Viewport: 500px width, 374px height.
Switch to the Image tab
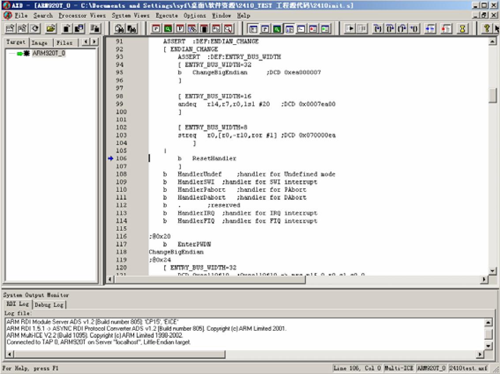click(x=40, y=43)
